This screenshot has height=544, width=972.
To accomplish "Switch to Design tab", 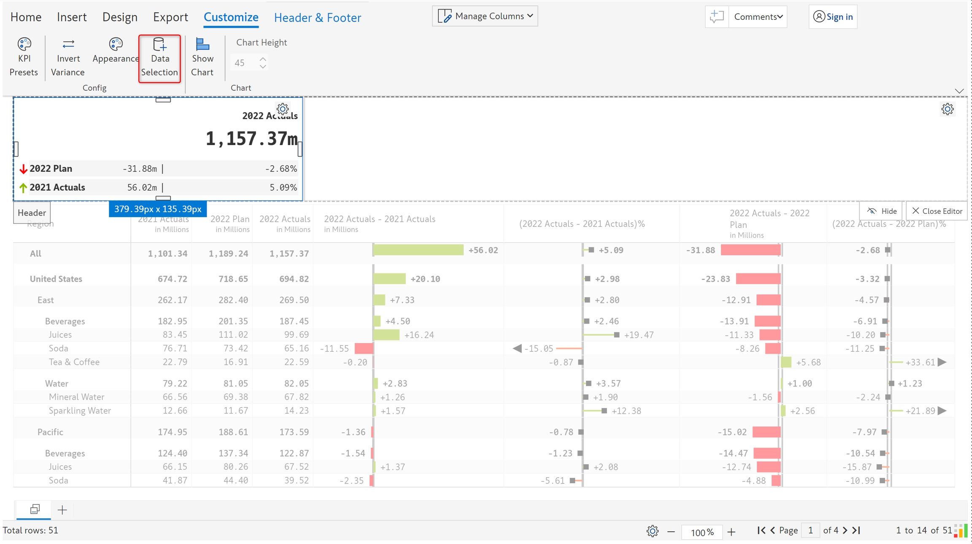I will [120, 17].
